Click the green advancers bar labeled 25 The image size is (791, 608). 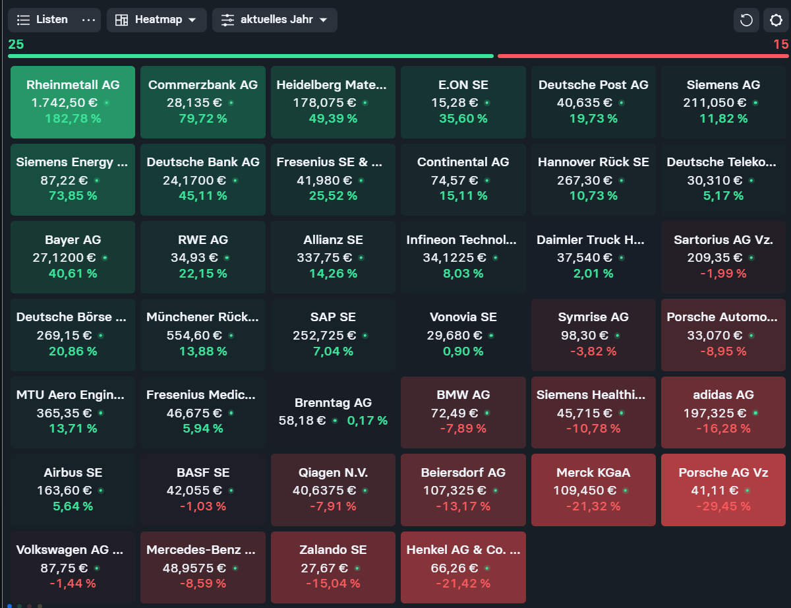coord(250,56)
